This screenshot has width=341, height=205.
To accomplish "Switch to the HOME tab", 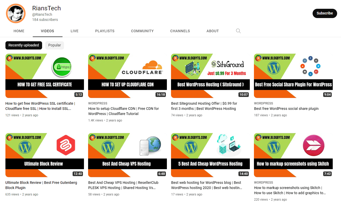I will pos(19,31).
